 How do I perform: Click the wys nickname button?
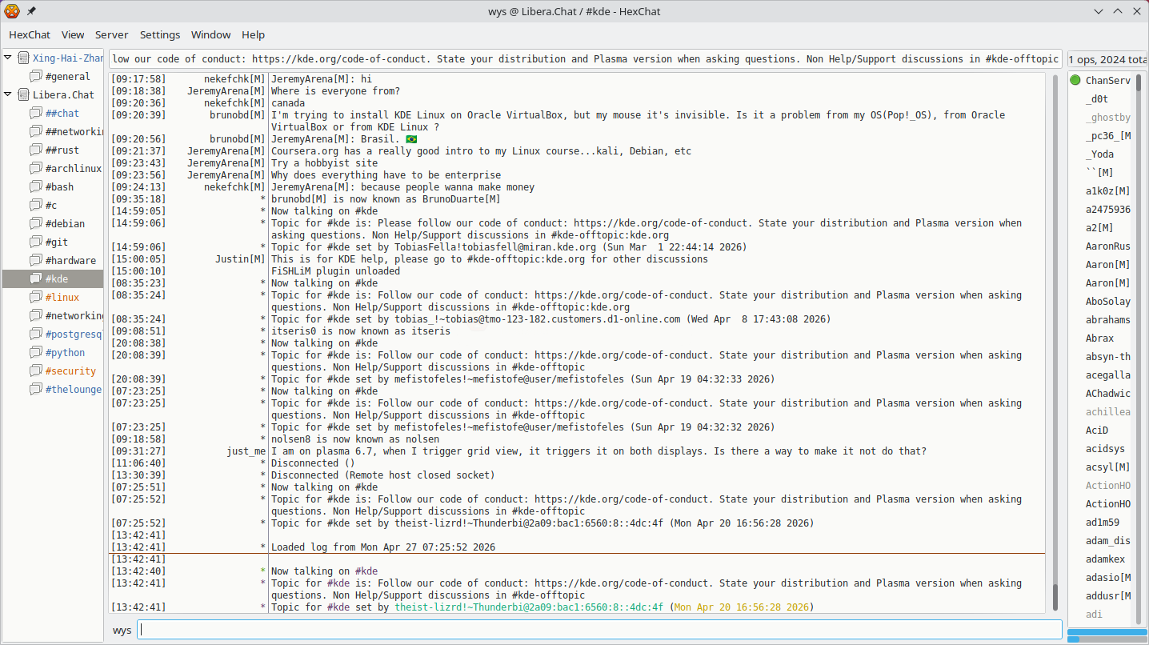[122, 630]
